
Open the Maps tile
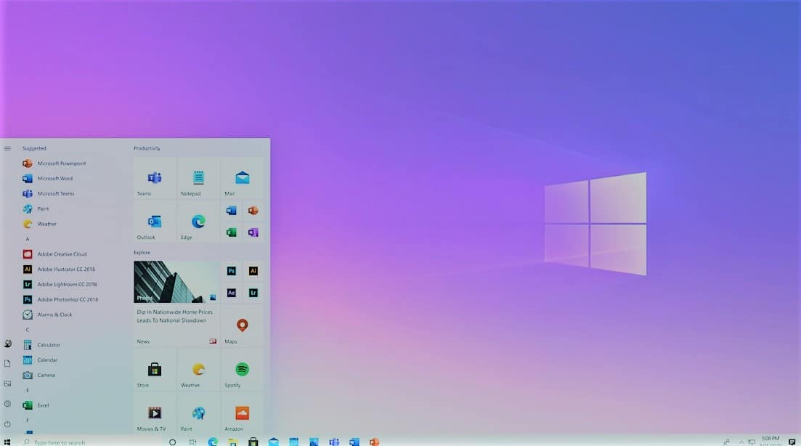coord(242,326)
